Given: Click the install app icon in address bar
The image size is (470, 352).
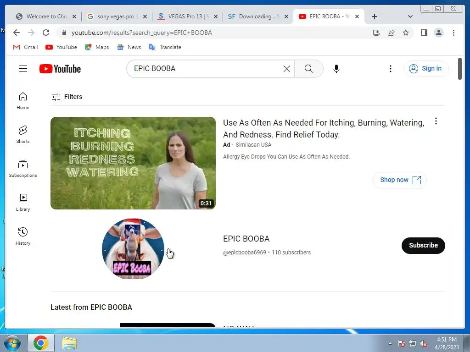Looking at the screenshot, I should click(x=376, y=33).
